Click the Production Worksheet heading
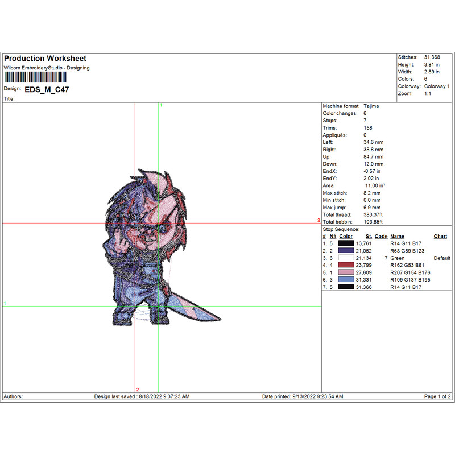 click(x=45, y=59)
